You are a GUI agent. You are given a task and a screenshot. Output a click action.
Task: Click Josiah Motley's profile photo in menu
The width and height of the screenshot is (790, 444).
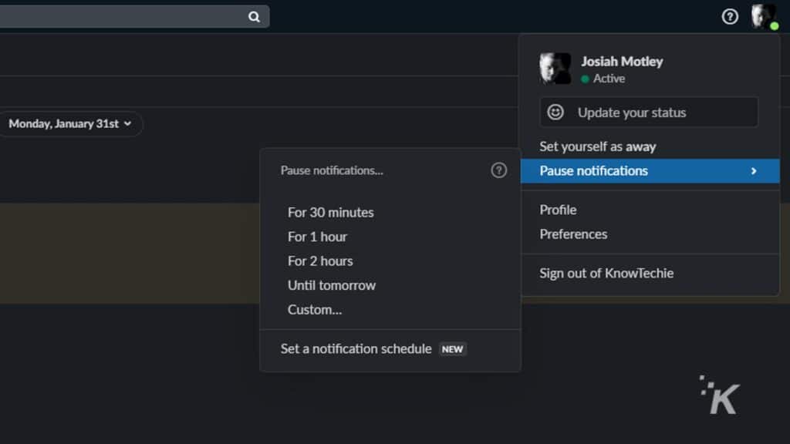pos(555,68)
